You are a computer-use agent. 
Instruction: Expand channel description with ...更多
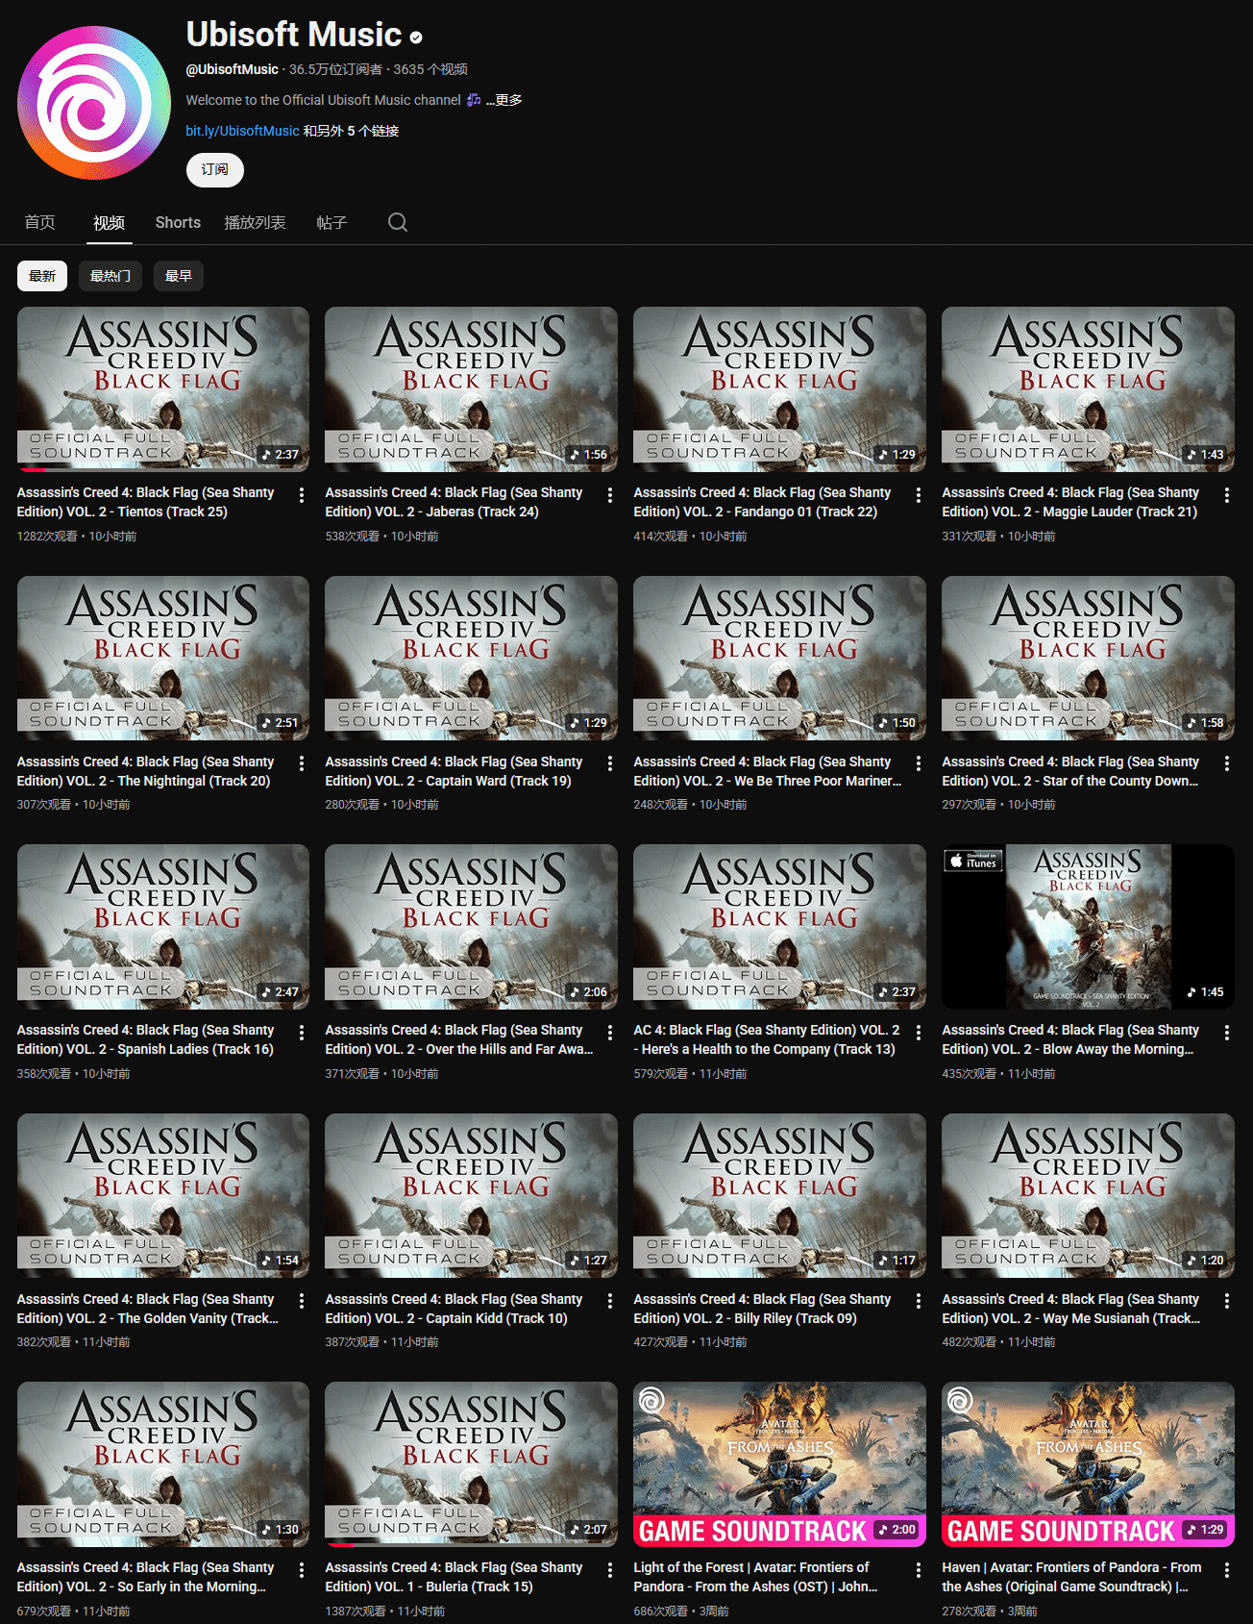pyautogui.click(x=504, y=100)
